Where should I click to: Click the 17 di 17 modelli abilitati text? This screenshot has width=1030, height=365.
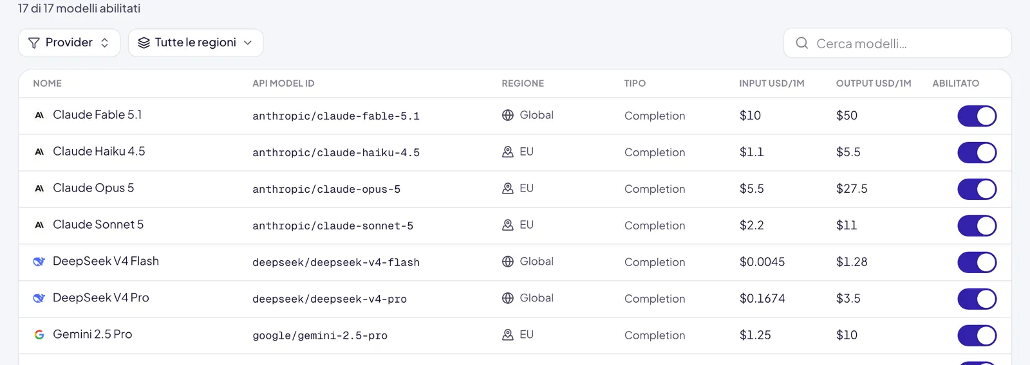click(79, 9)
